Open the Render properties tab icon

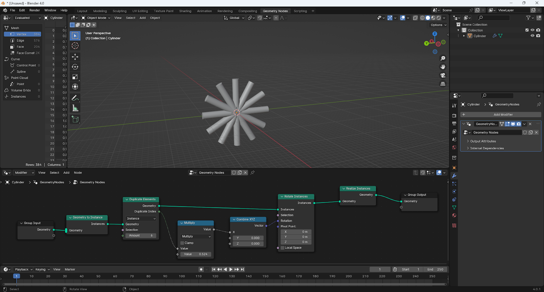point(454,115)
